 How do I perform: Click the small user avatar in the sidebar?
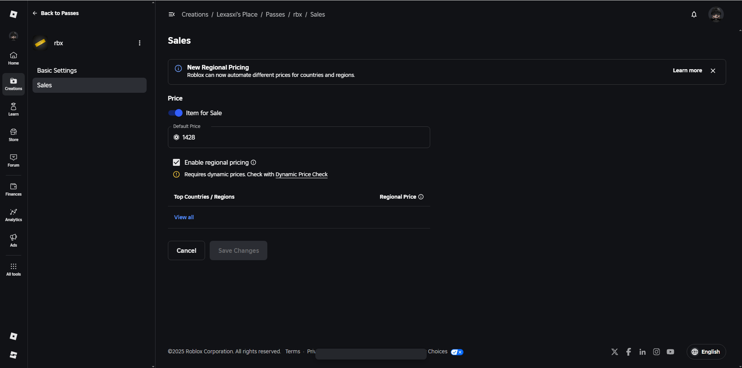[x=14, y=36]
